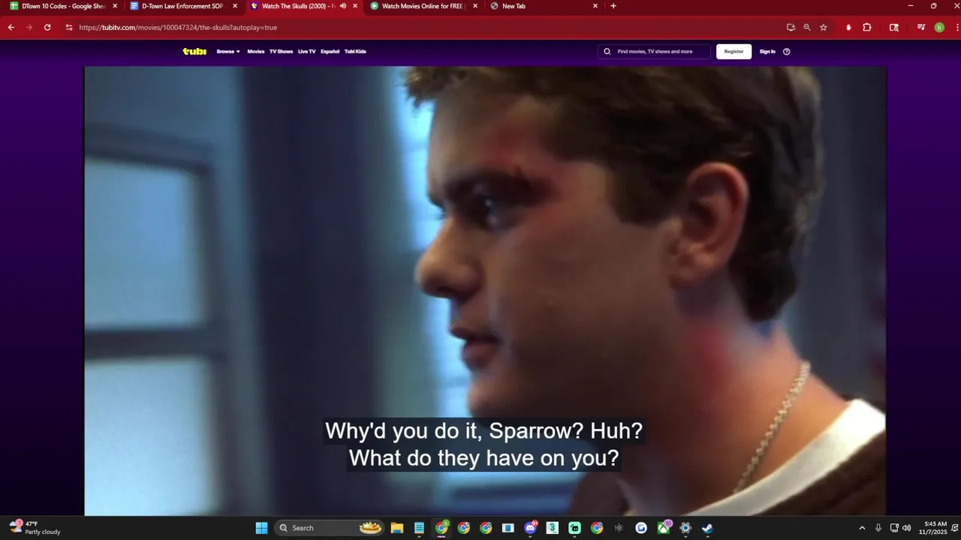The image size is (961, 540).
Task: Mute The Skulls tab via speaker icon
Action: (343, 6)
